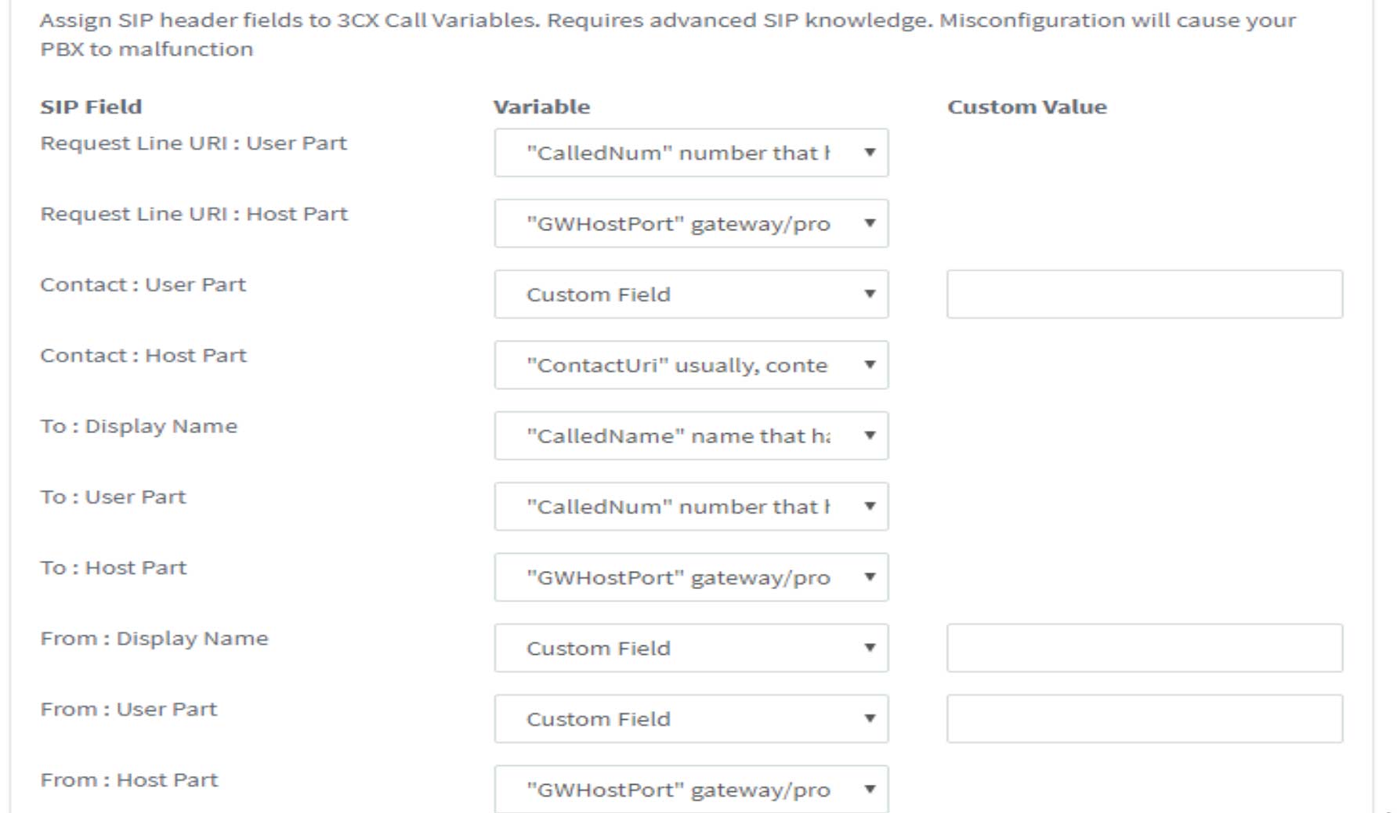The height and width of the screenshot is (813, 1397).
Task: Open the Contact Host Part ContactUri dropdown
Action: [x=690, y=365]
